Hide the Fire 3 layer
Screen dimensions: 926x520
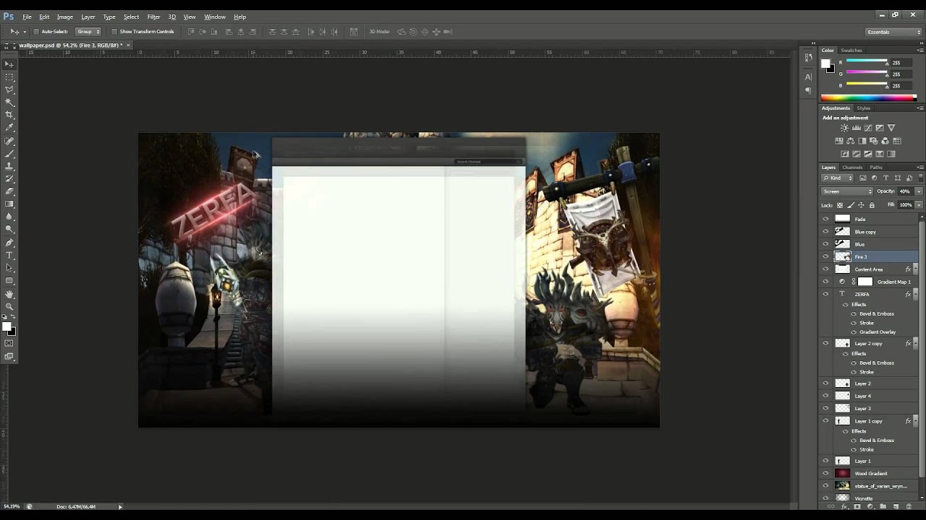click(825, 256)
